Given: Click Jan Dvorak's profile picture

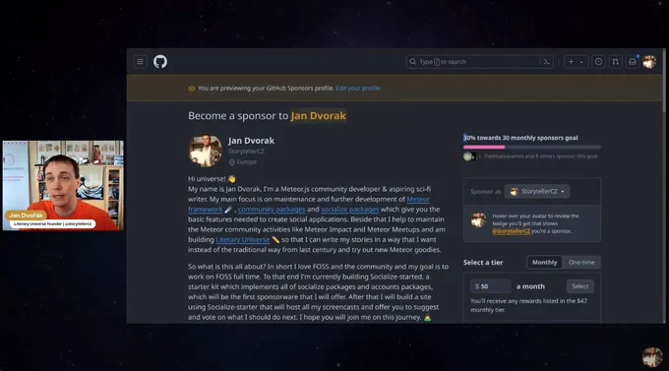Looking at the screenshot, I should (206, 151).
